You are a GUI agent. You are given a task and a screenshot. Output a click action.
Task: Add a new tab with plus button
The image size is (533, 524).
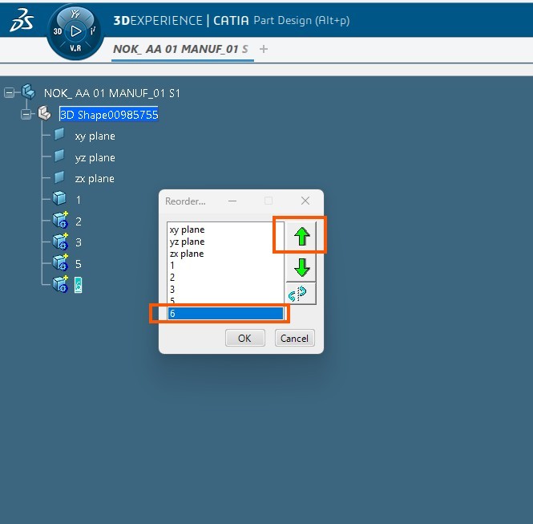pos(264,49)
